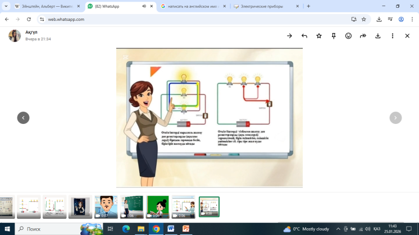Play the whiteboard teacher video
Screen dimensions: 419x235
(x=210, y=118)
